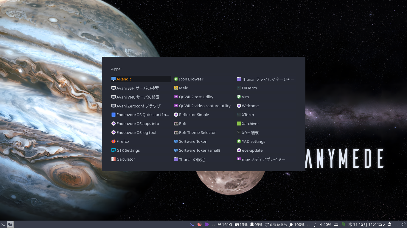407x228 pixels.
Task: Launch ARandR from the Apps list
Action: click(141, 79)
